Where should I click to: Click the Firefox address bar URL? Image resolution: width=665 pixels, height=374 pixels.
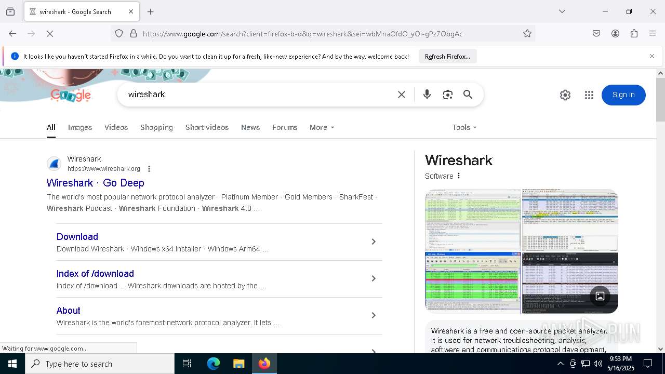[302, 34]
